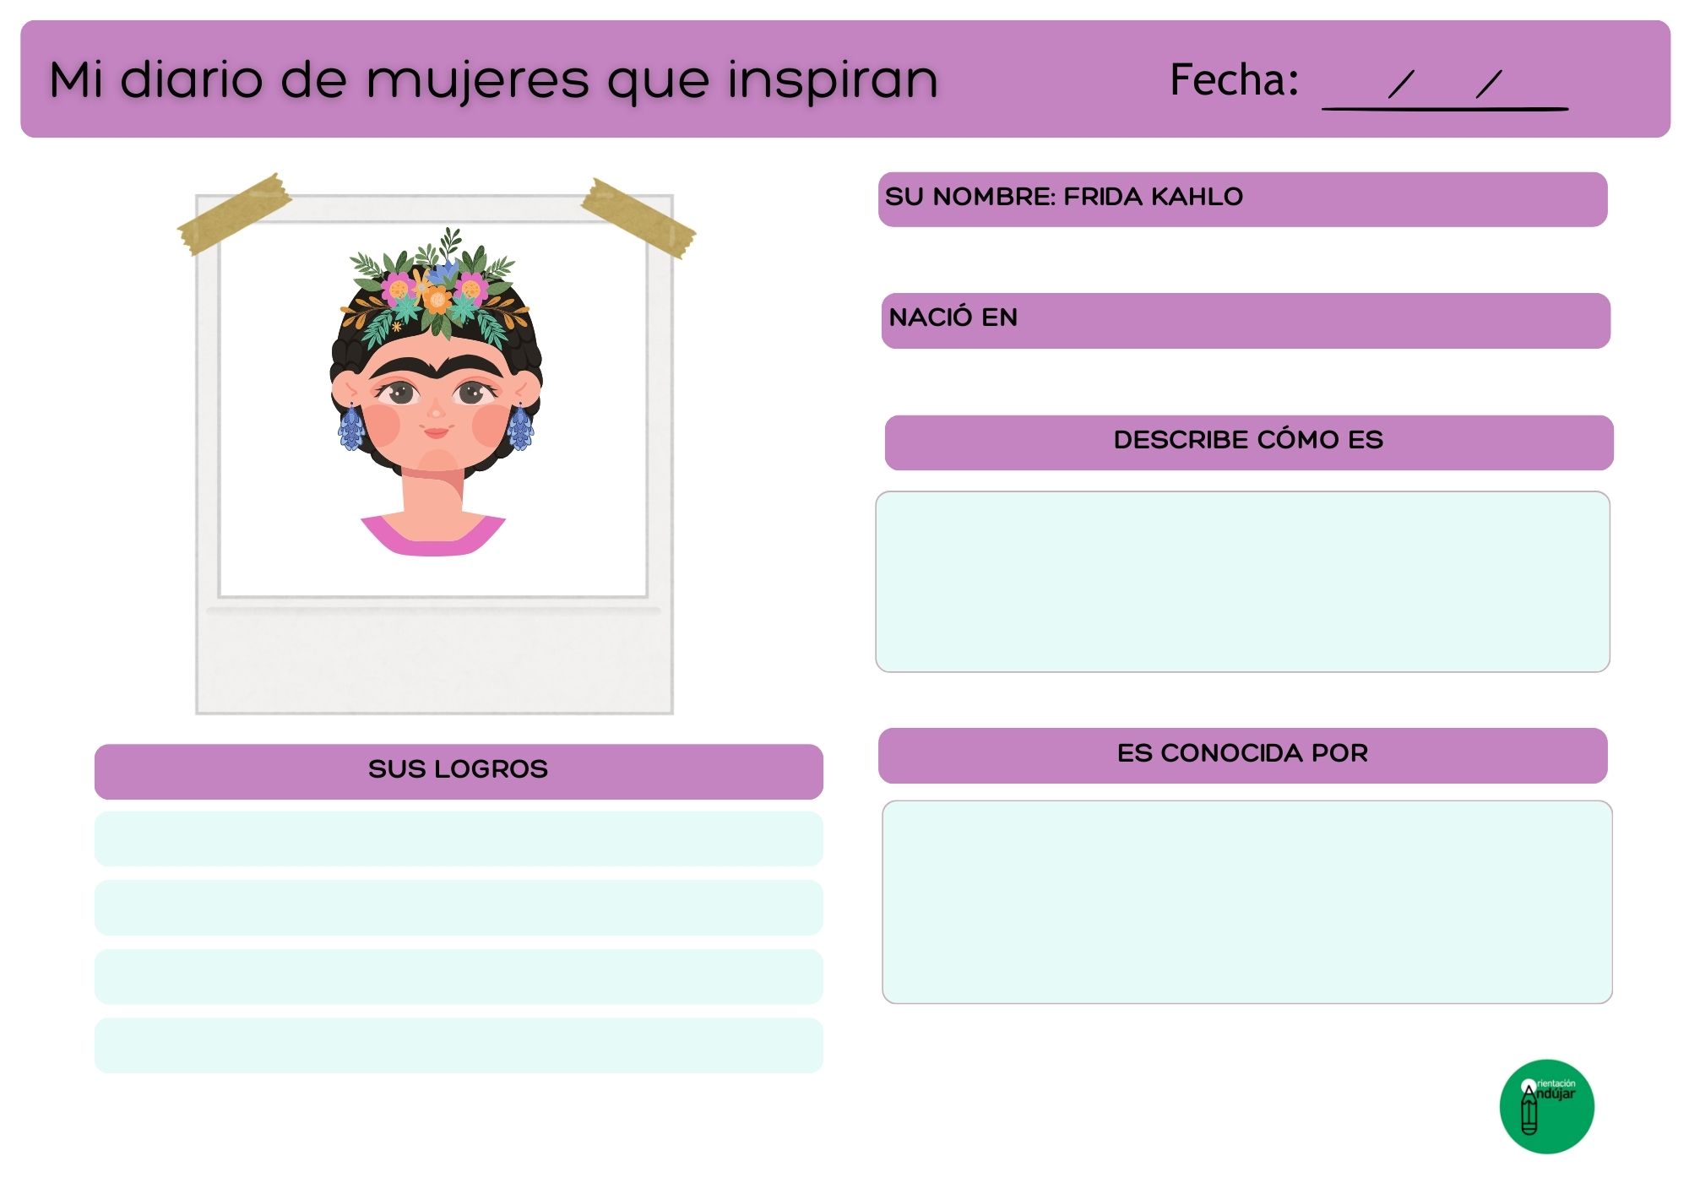Click the left tape strip on photo
The width and height of the screenshot is (1689, 1194).
click(x=234, y=214)
